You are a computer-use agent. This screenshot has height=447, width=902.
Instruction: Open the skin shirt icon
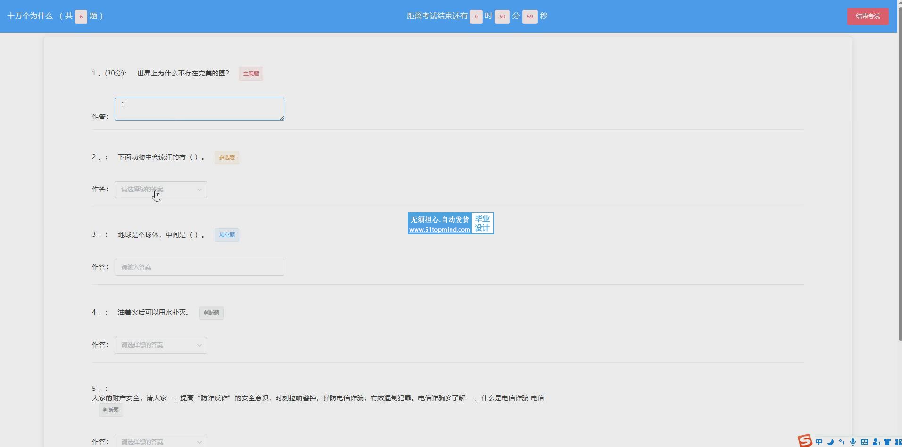(887, 442)
